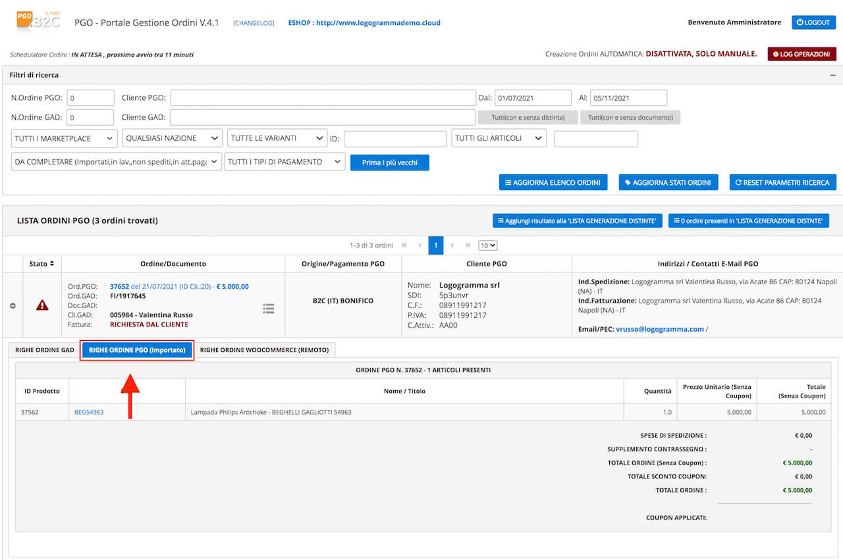The width and height of the screenshot is (843, 560).
Task: Open the TUTTI I MARKETPLACE dropdown
Action: 65,138
